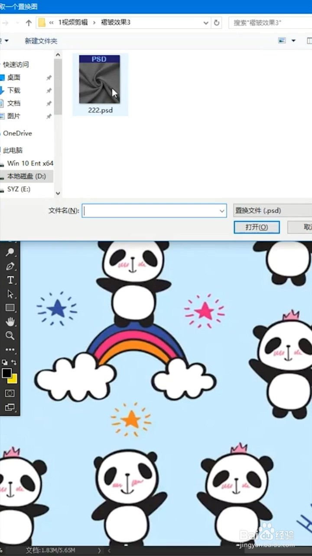Click navigation pane scroll up arrow

58,54
